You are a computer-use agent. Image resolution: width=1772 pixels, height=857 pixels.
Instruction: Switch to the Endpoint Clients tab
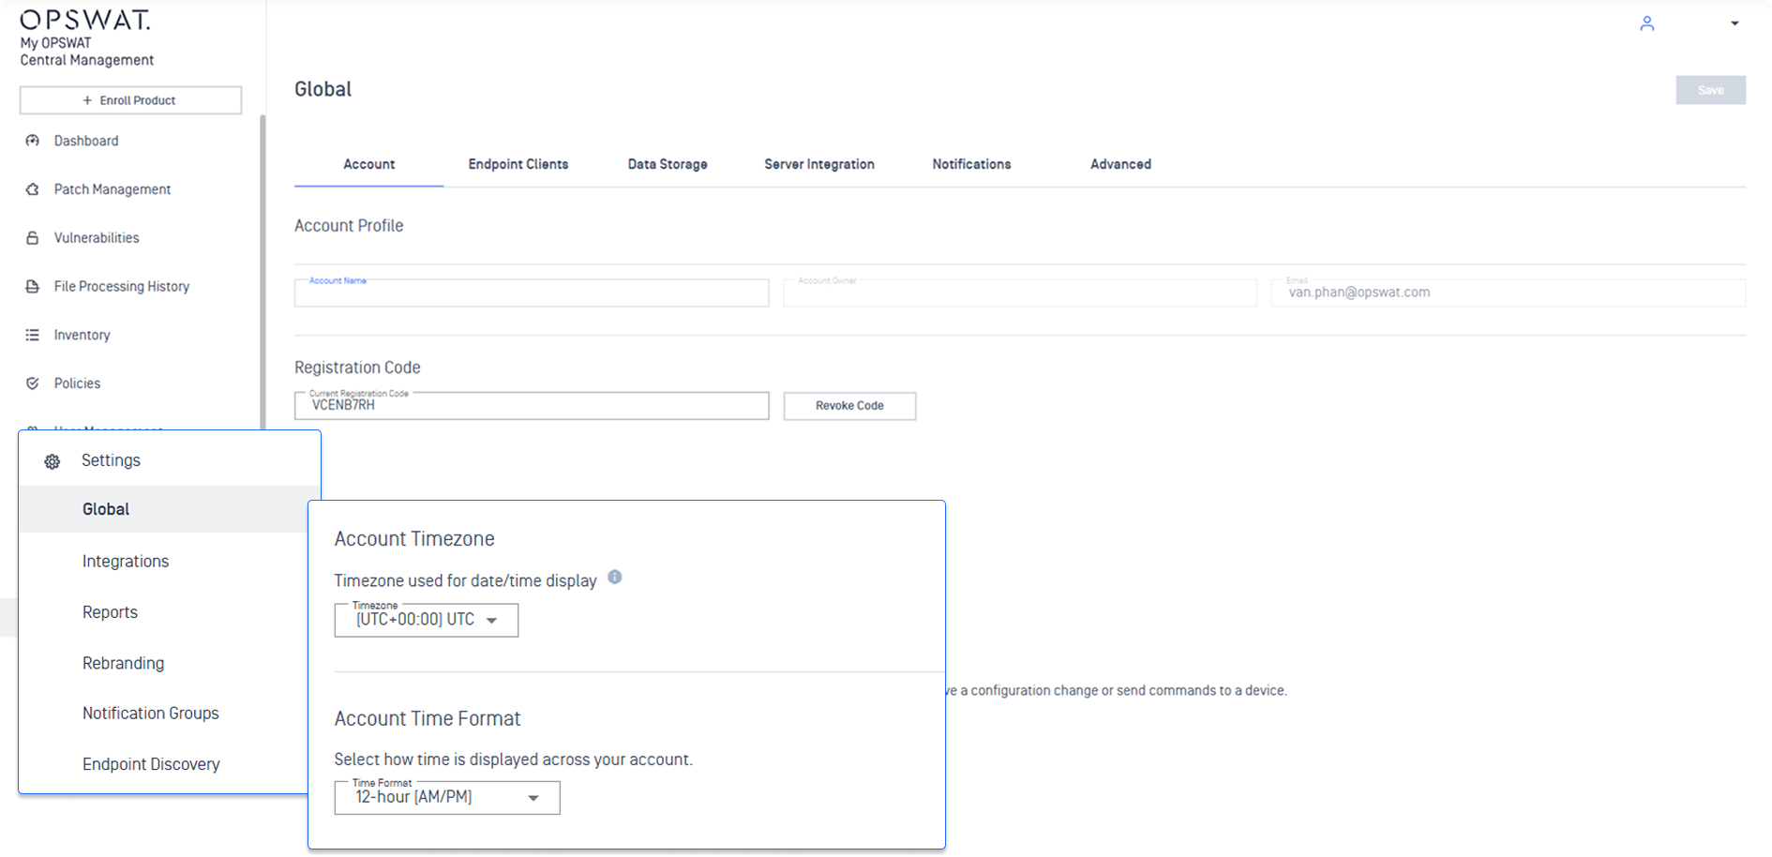tap(518, 164)
